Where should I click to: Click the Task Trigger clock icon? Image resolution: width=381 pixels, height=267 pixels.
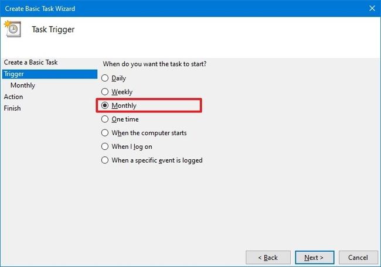[x=12, y=29]
